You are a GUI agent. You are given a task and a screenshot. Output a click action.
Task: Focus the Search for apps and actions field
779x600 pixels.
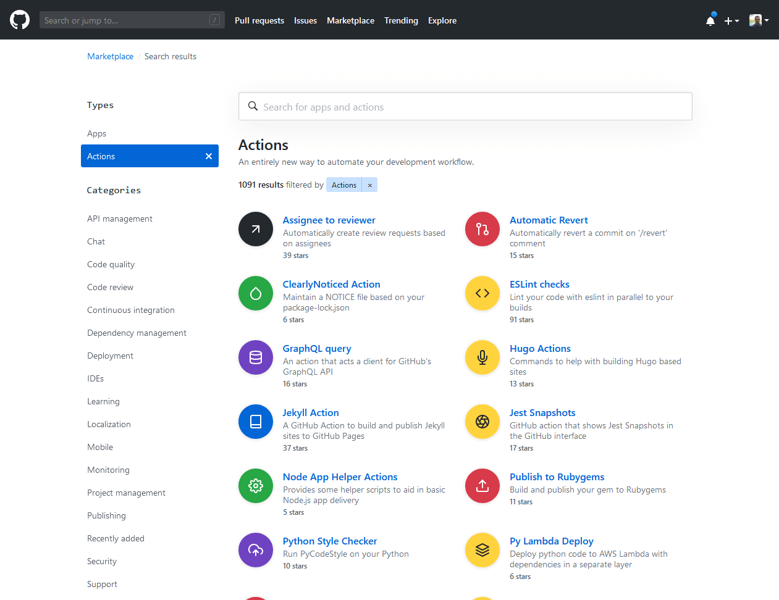click(x=465, y=106)
